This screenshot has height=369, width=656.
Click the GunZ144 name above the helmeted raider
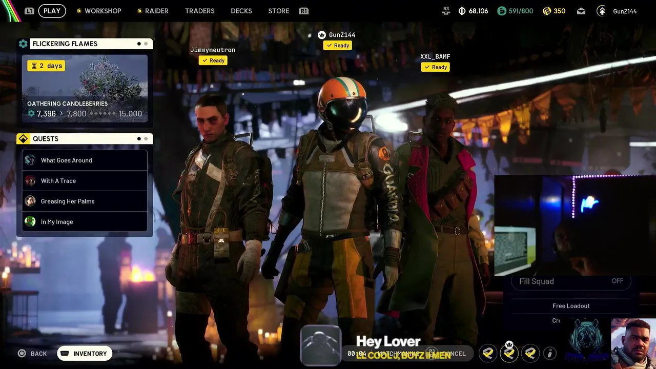(342, 35)
